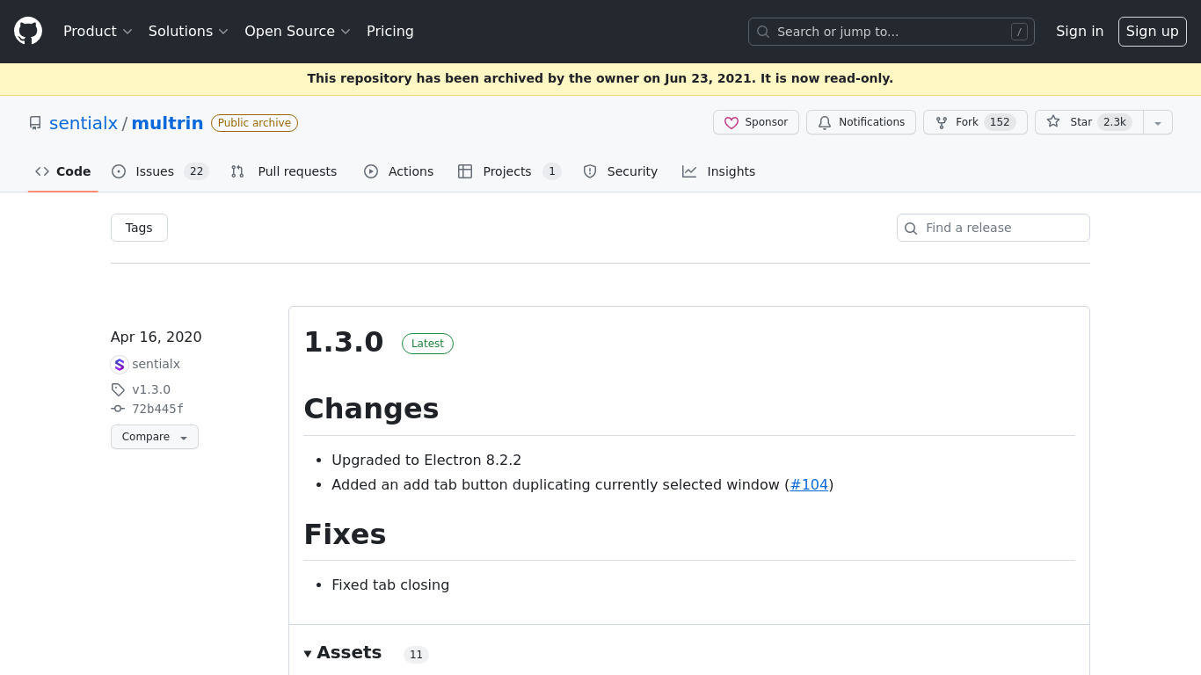Click the commit icon beside 72b445f
Screen dimensions: 1201x675
click(x=118, y=409)
